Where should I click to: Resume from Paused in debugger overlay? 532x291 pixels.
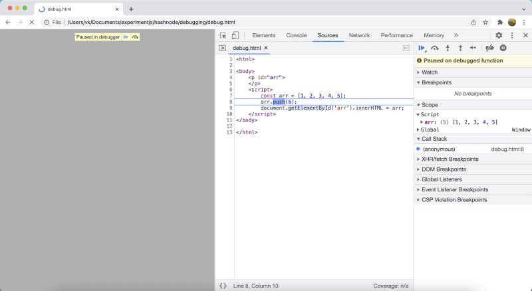126,37
